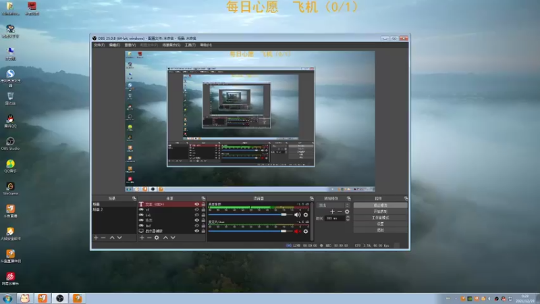Click the OBS icon in taskbar

coord(60,299)
